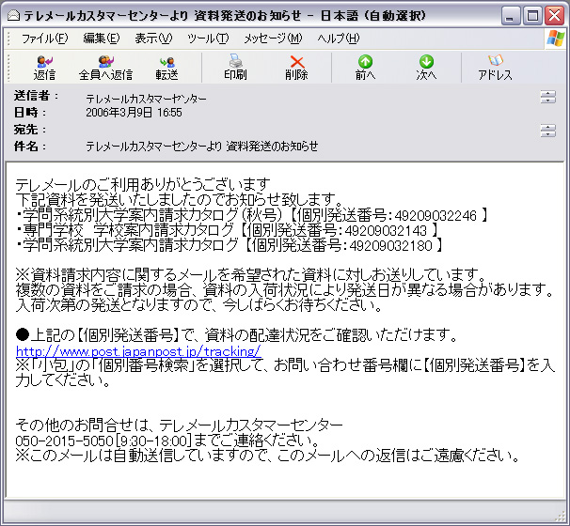This screenshot has height=526, width=570.
Task: Maximize the message window
Action: tap(532, 16)
